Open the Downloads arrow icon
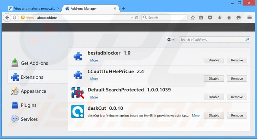This screenshot has height=139, width=257. click(220, 18)
